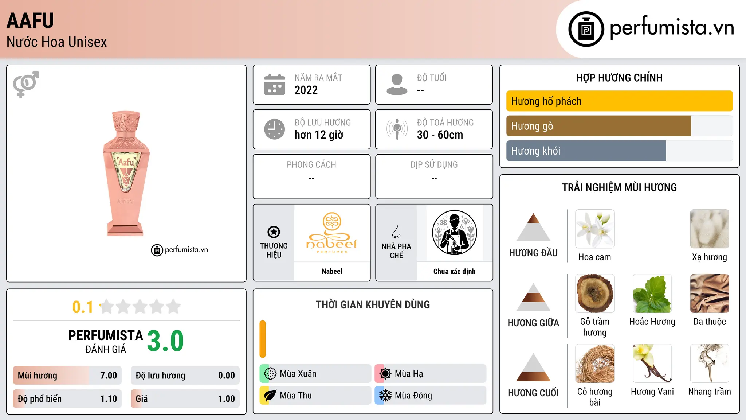Viewport: 746px width, 420px height.
Task: Click the top notes pyramid icon
Action: pyautogui.click(x=533, y=227)
